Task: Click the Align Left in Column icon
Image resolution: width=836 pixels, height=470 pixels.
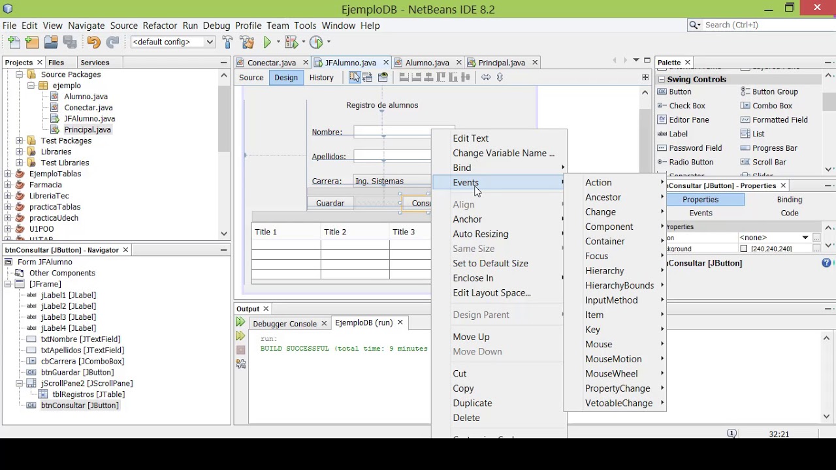Action: point(404,77)
